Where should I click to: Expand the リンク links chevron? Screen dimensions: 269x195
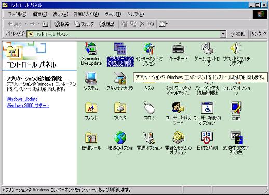pos(265,33)
